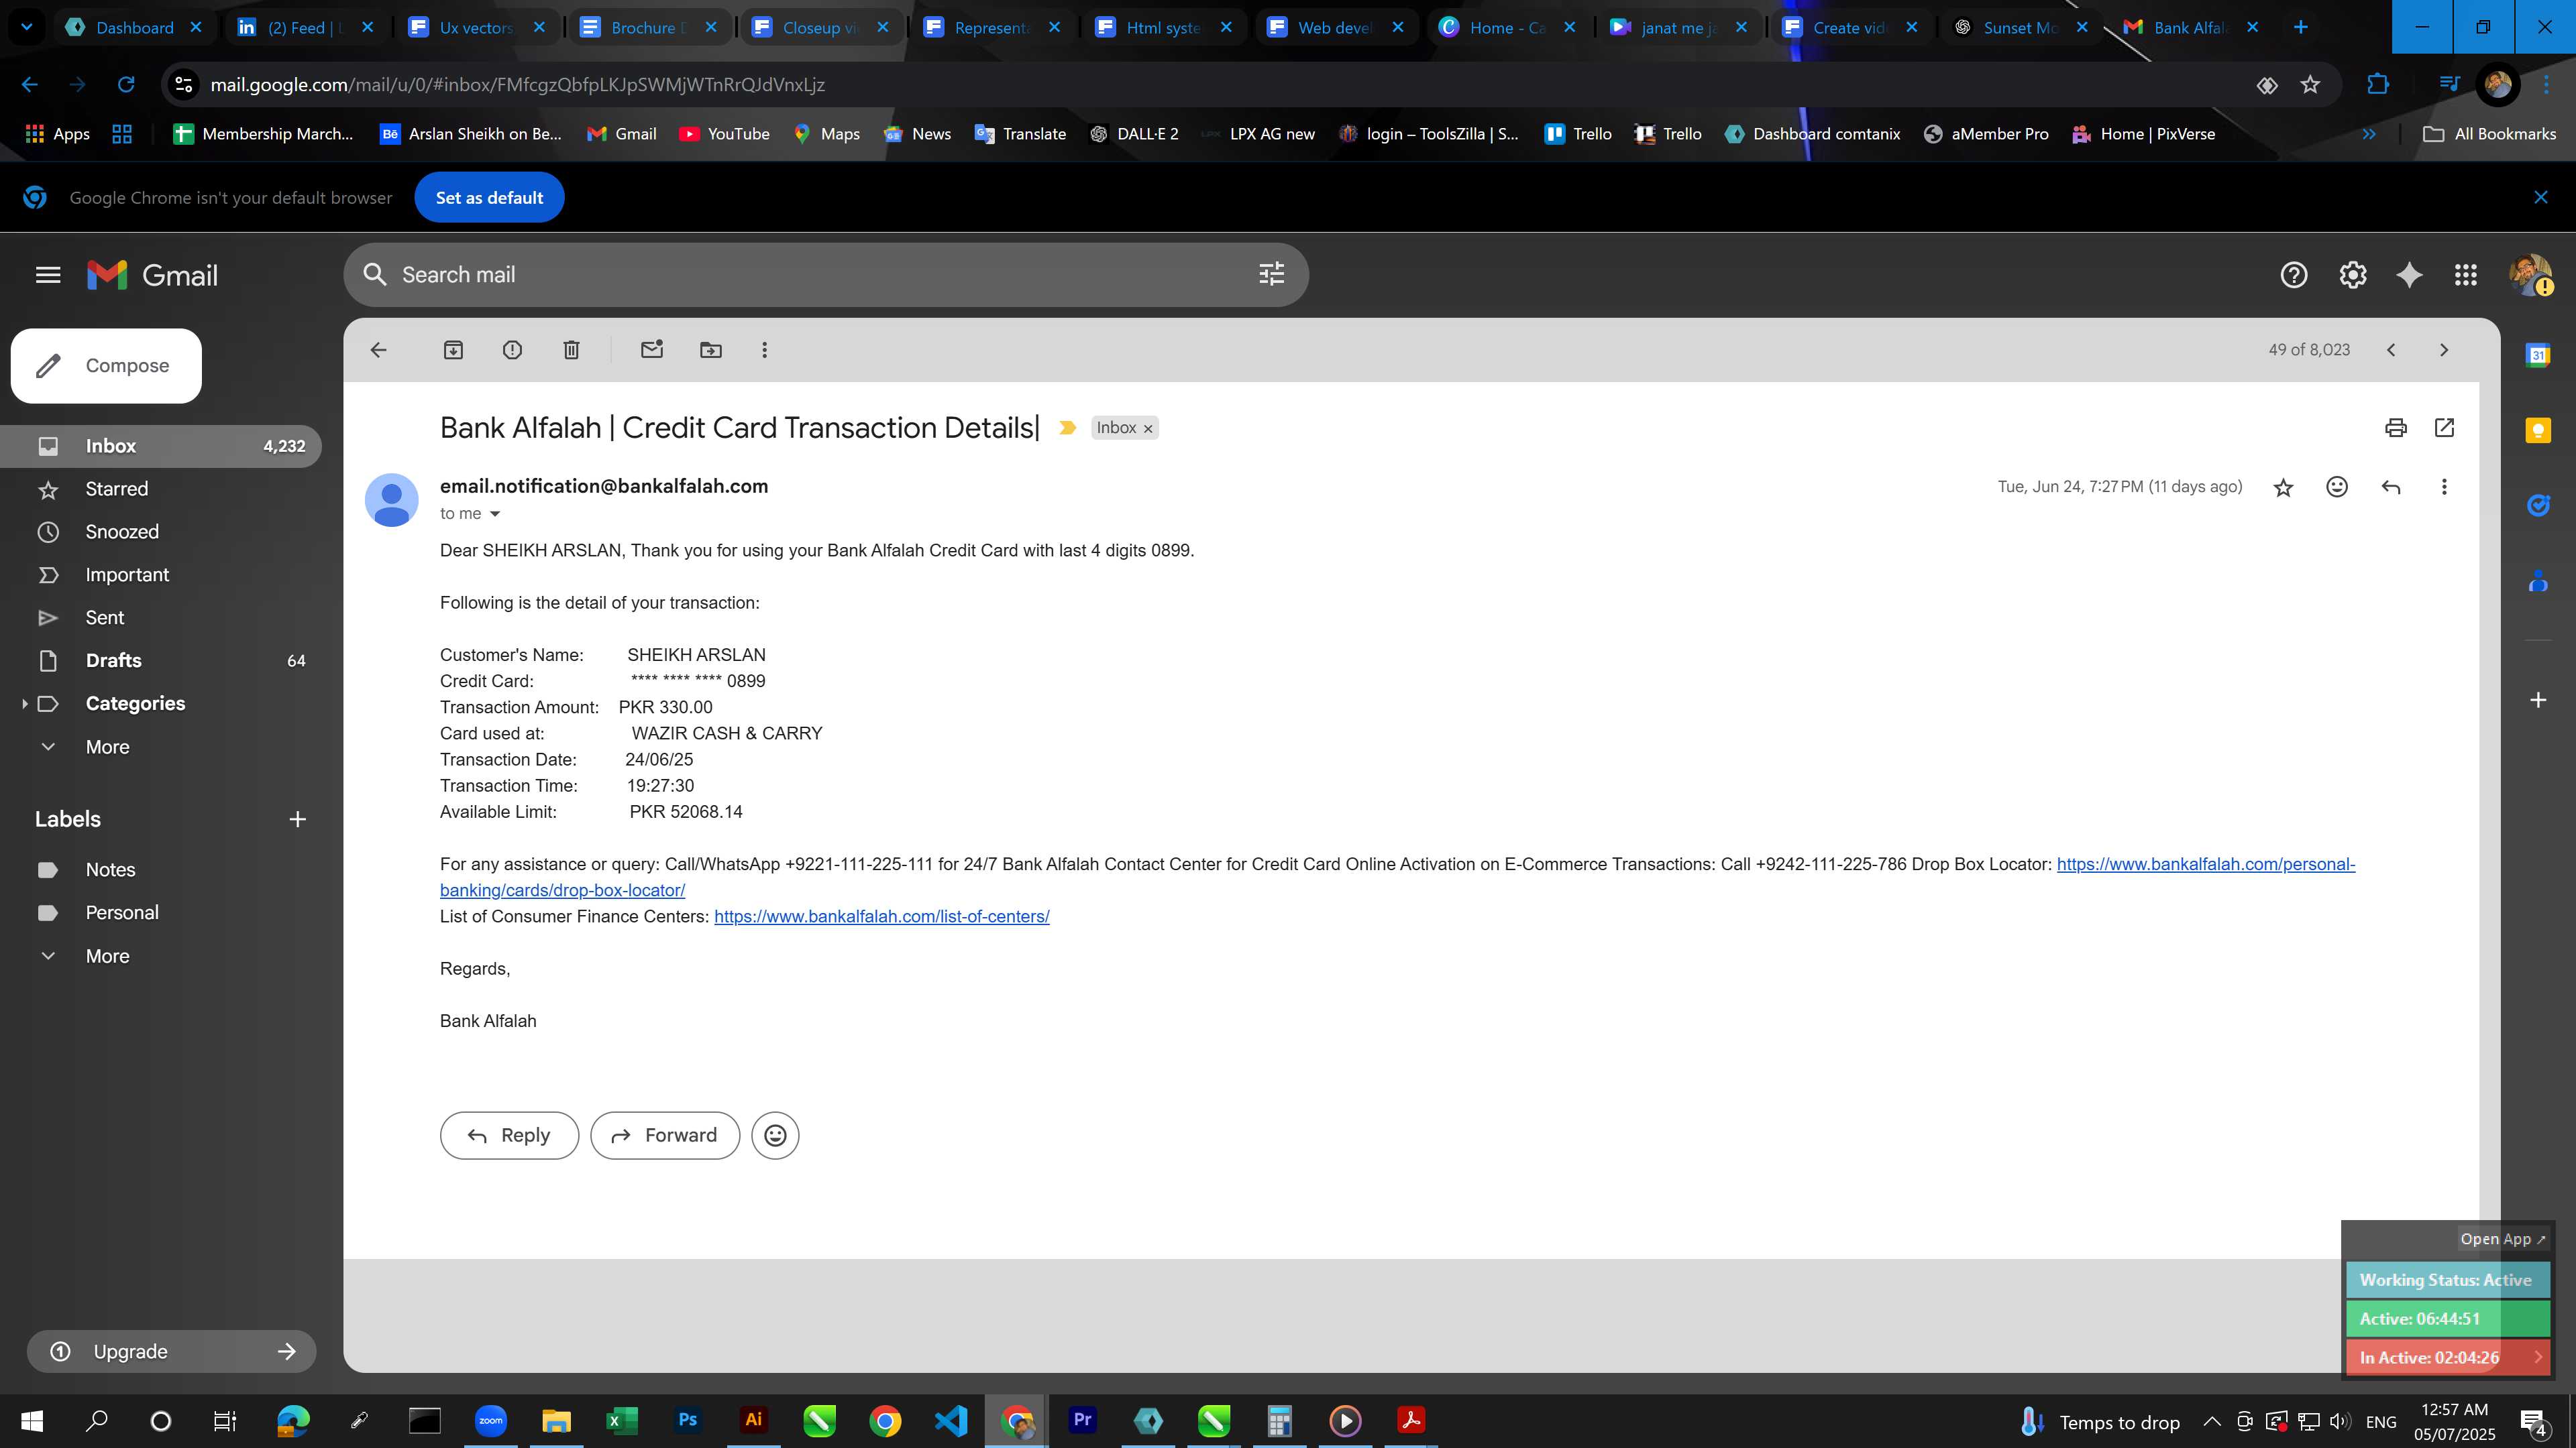The height and width of the screenshot is (1448, 2576).
Task: Delete the open email
Action: click(571, 350)
